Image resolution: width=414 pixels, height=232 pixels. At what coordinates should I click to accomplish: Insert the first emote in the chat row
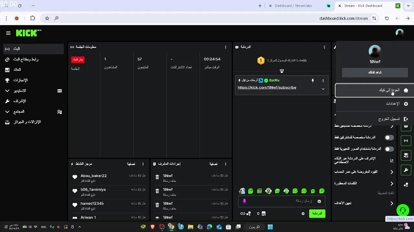click(x=242, y=191)
